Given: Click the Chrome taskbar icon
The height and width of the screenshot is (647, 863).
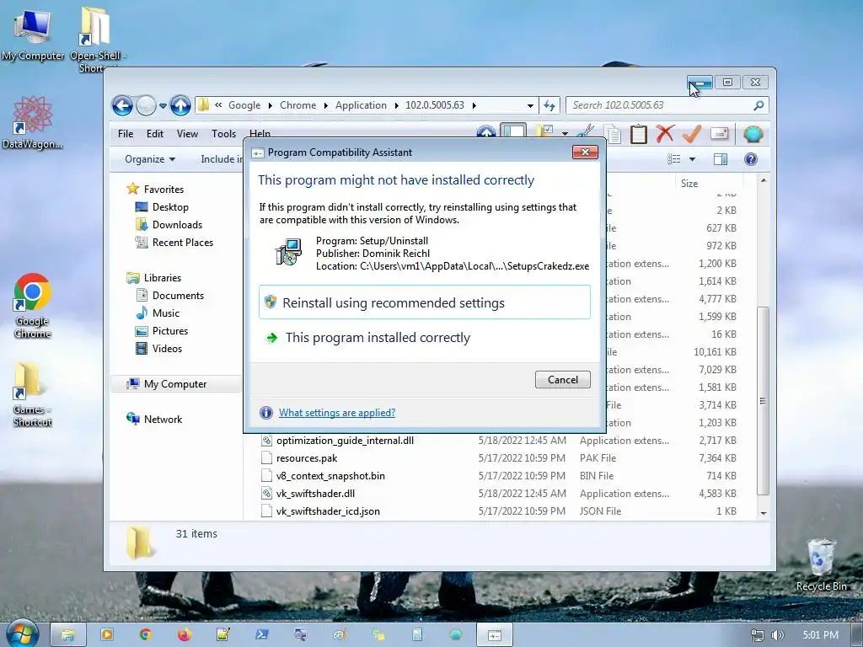Looking at the screenshot, I should [x=145, y=634].
